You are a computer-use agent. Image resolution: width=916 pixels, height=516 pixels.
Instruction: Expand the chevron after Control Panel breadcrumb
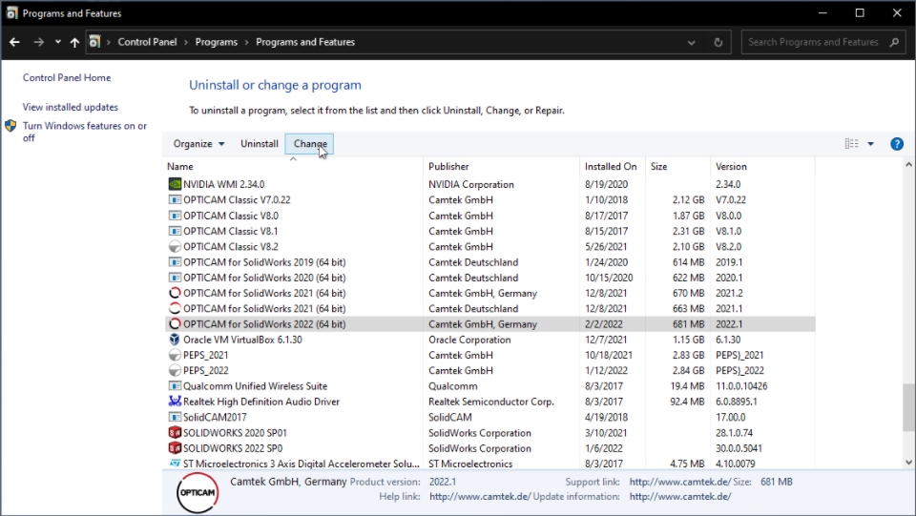(186, 42)
